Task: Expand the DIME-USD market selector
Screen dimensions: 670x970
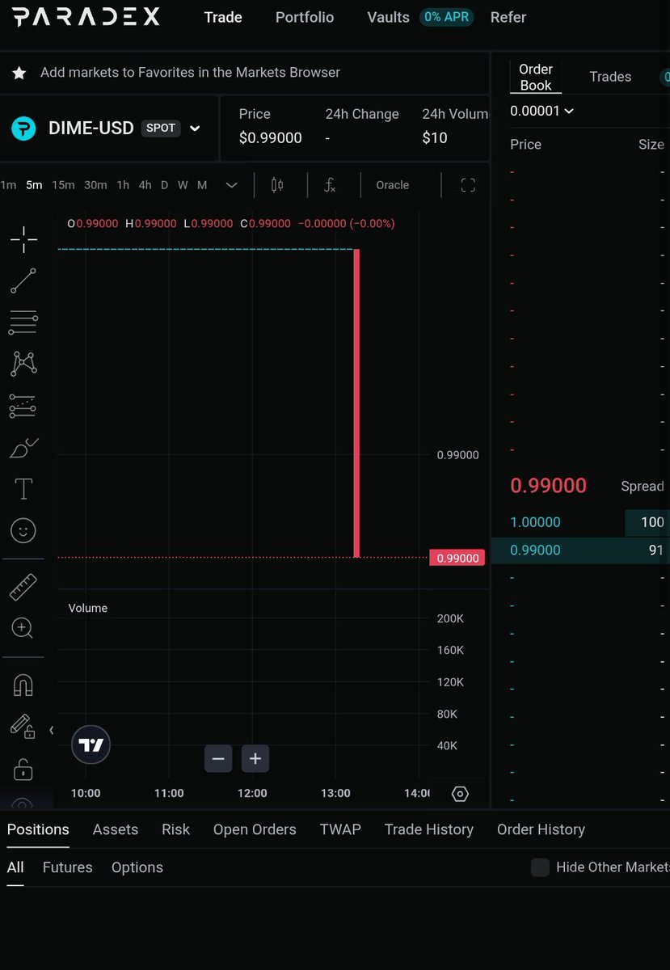Action: [x=195, y=129]
